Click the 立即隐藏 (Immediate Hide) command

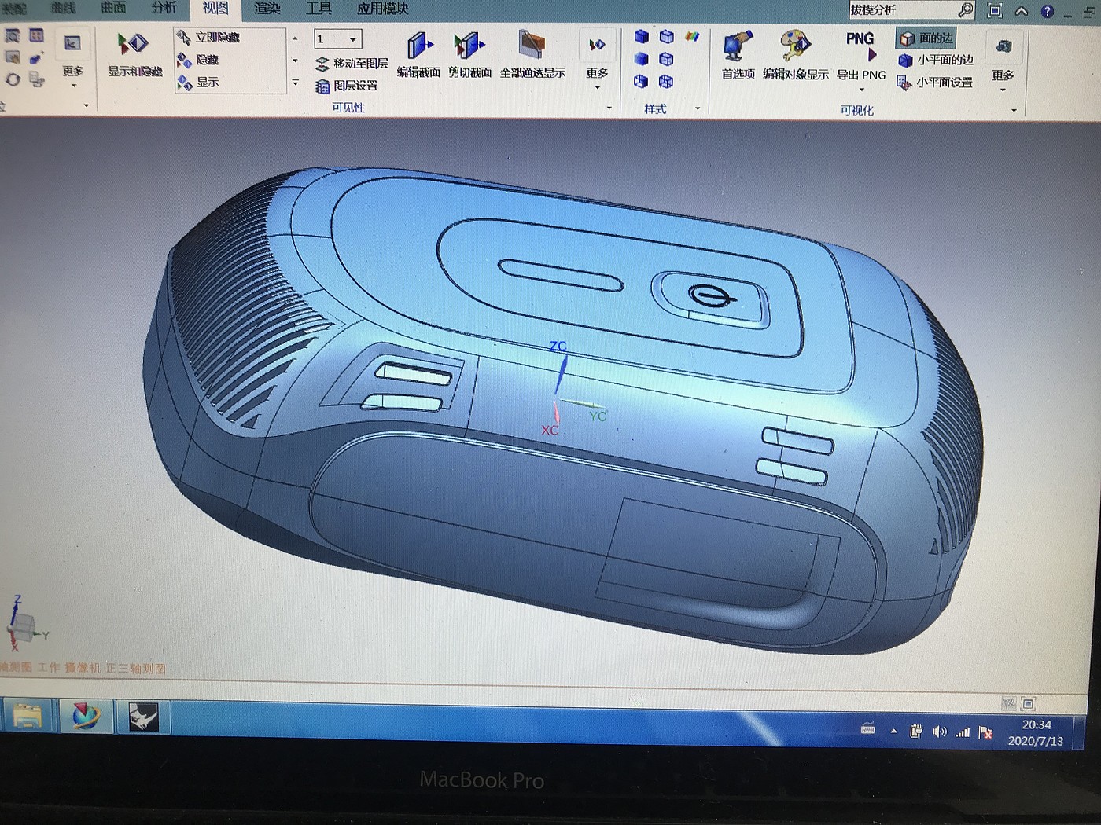point(208,38)
